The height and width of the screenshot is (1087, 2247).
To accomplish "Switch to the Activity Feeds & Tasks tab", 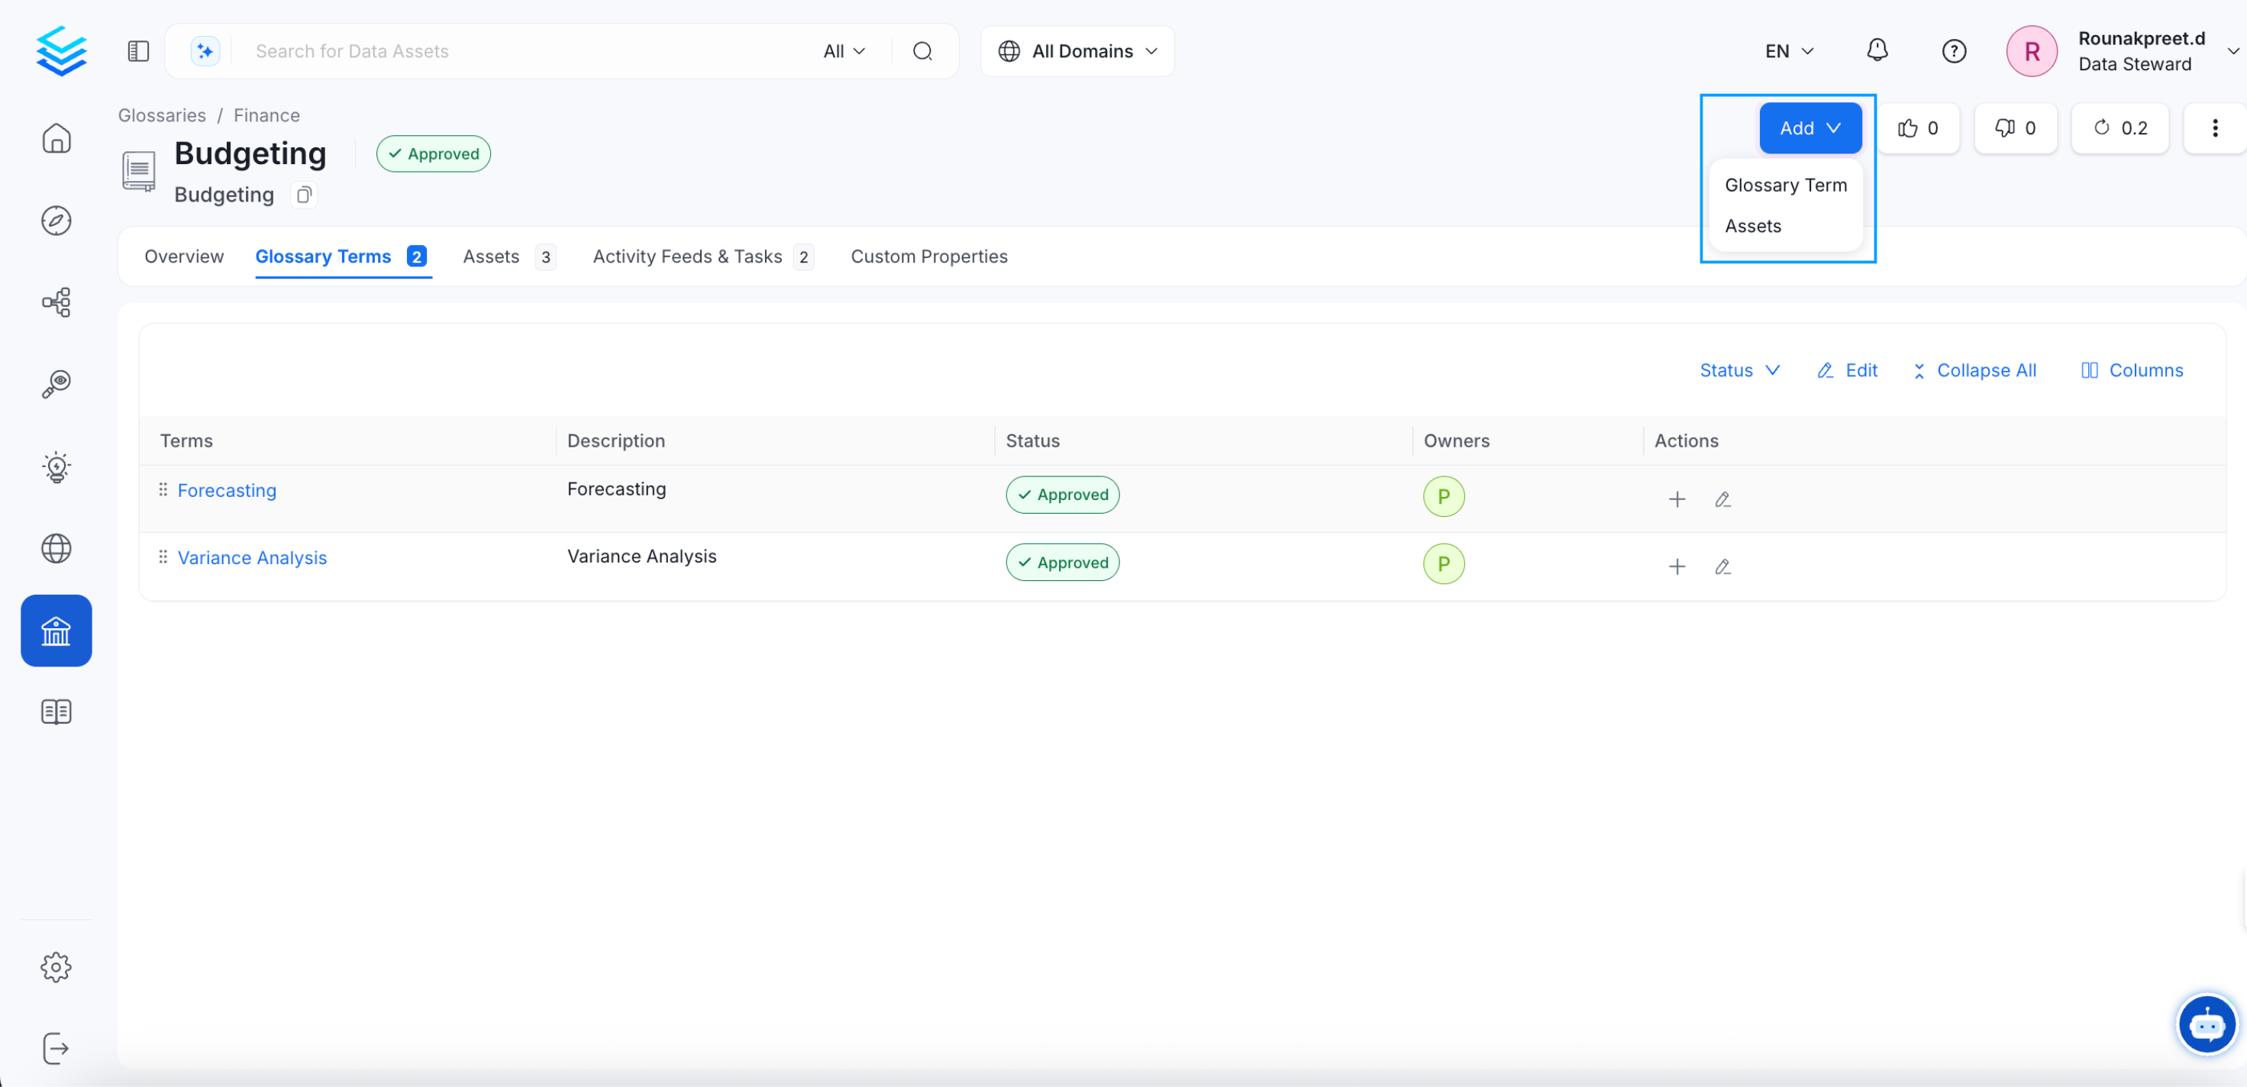I will point(687,256).
